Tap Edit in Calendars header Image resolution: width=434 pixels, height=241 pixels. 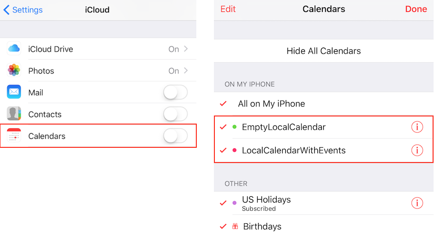coord(228,9)
